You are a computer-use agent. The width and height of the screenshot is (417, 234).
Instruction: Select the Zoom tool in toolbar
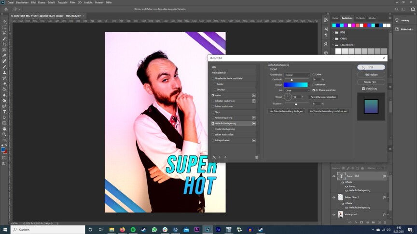click(x=4, y=134)
